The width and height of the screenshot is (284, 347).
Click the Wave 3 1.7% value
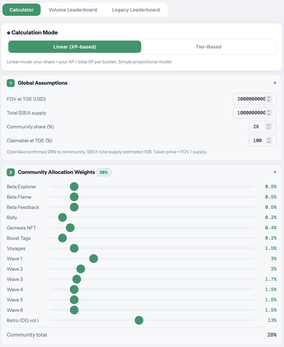coord(271,279)
